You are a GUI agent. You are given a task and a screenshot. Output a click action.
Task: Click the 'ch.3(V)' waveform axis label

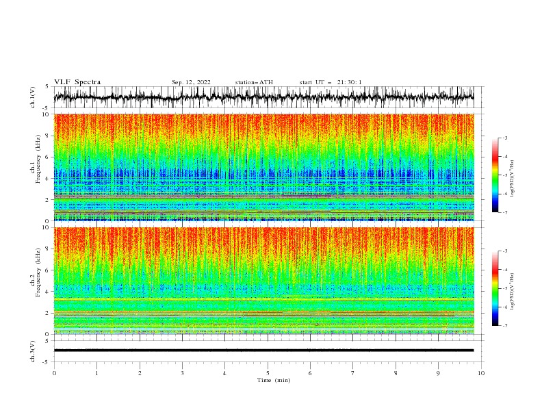point(33,351)
